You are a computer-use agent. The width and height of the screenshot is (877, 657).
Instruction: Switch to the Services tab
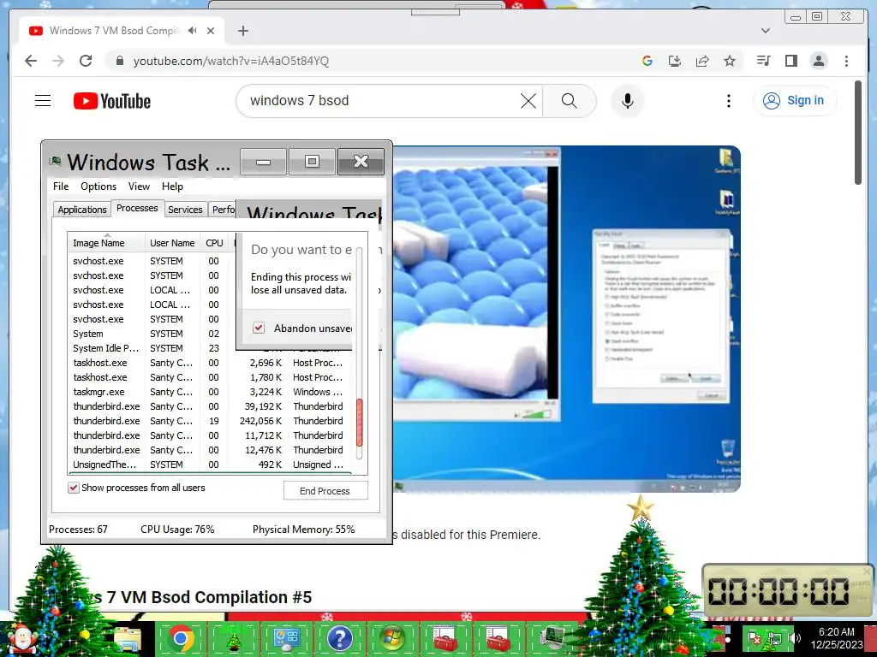pos(185,210)
